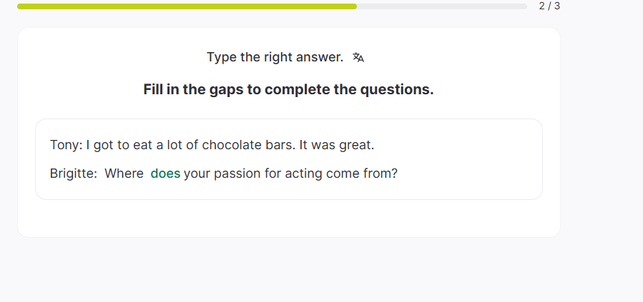Click the word "your" after the gap
Image resolution: width=643 pixels, height=302 pixels.
[x=197, y=173]
